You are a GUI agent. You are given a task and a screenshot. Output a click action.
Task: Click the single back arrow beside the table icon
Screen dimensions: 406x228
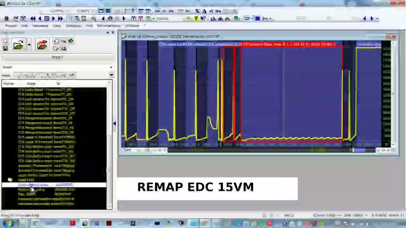(40, 19)
